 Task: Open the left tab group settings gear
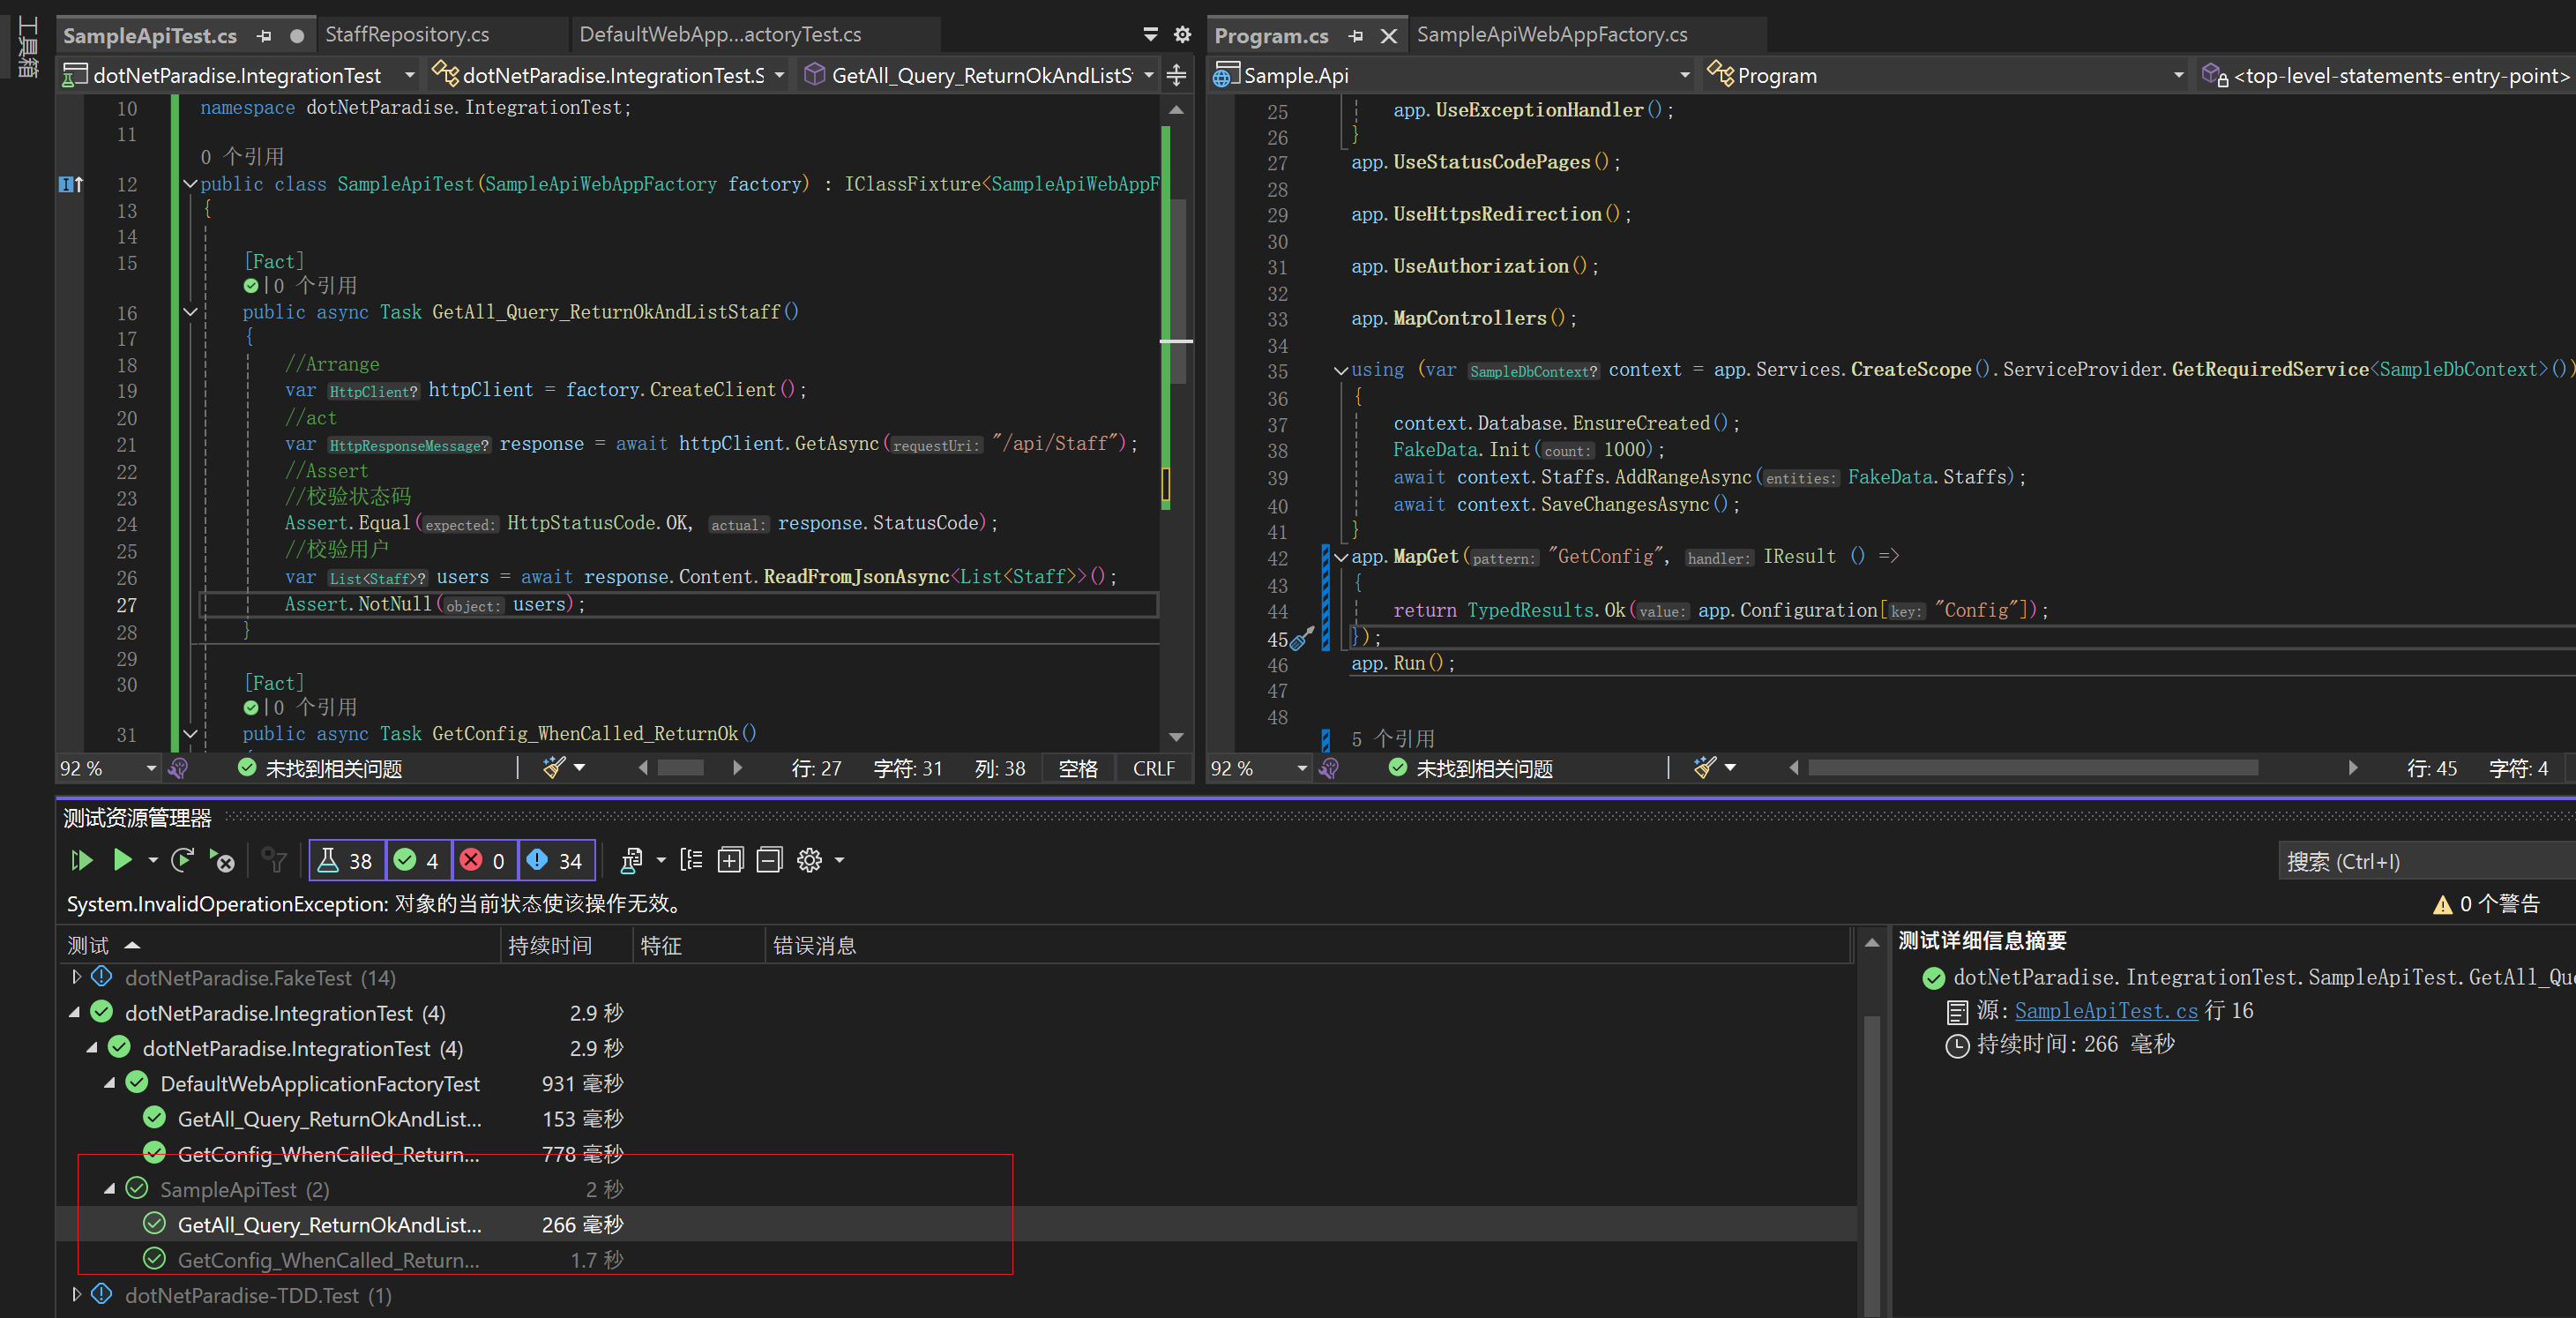pos(1182,34)
